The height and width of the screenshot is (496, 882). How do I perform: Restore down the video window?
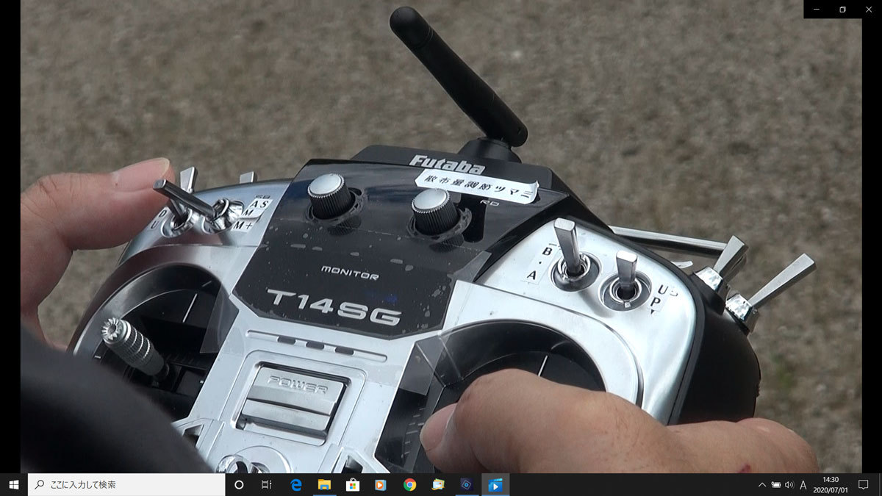(842, 10)
